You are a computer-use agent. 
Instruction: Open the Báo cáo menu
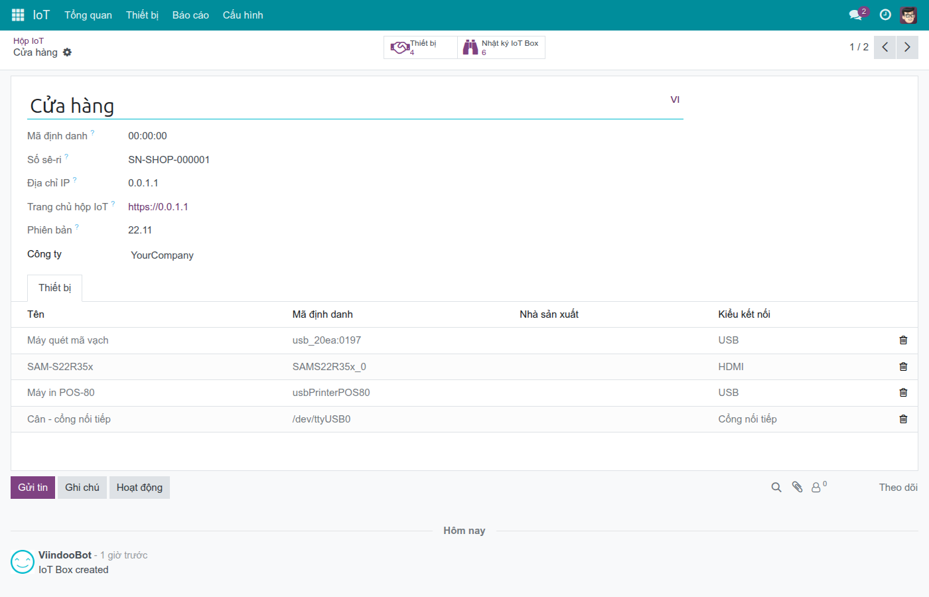click(x=190, y=15)
